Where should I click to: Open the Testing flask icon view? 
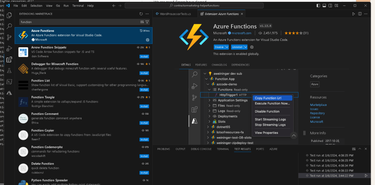pyautogui.click(x=9, y=71)
